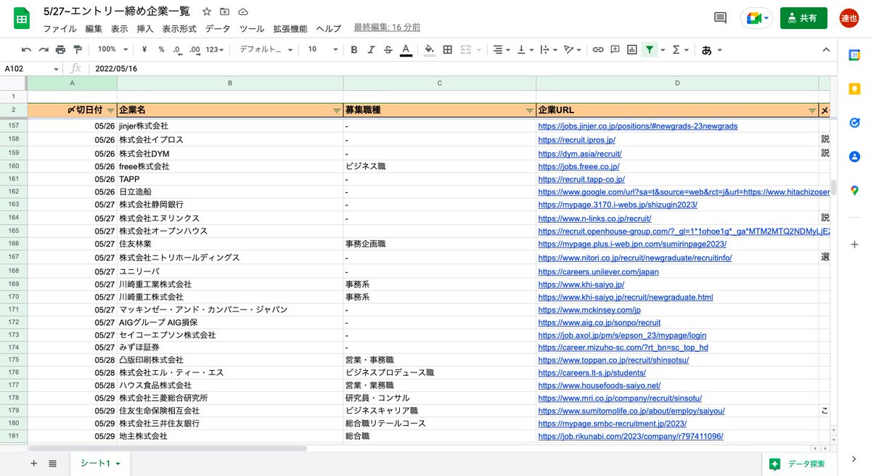Open text rotation dropdown
This screenshot has width=871, height=476.
click(573, 49)
